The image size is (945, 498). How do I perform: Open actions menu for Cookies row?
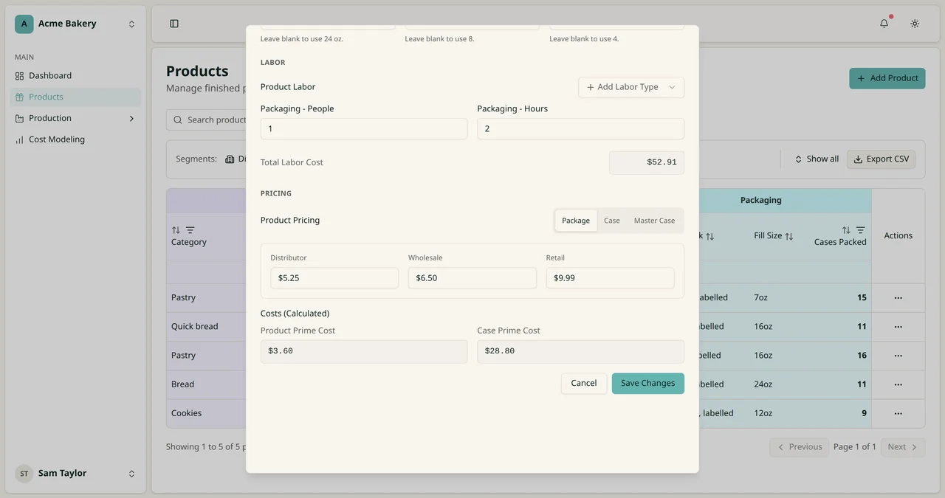tap(898, 413)
